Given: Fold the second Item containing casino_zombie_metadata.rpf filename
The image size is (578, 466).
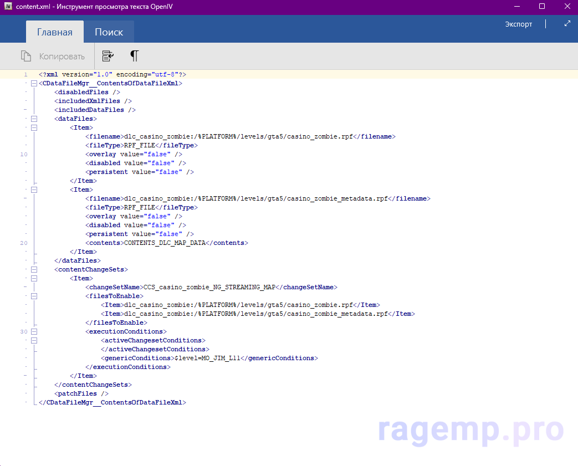Looking at the screenshot, I should coord(34,190).
